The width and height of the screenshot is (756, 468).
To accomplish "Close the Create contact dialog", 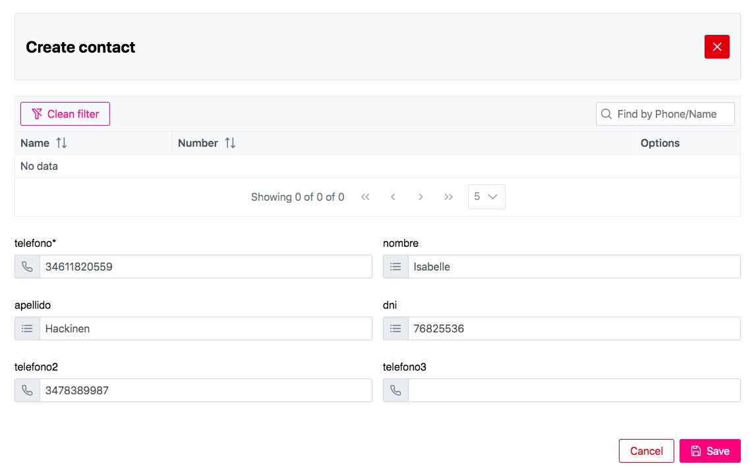I will tap(716, 47).
